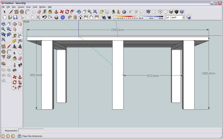Open shadow settings icon
This screenshot has width=223, height=139.
[104, 17]
